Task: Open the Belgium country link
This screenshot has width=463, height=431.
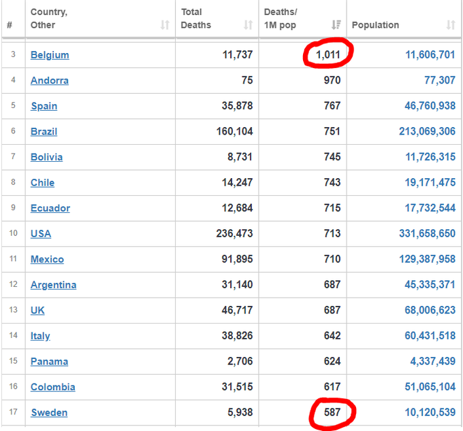Action: click(x=50, y=55)
